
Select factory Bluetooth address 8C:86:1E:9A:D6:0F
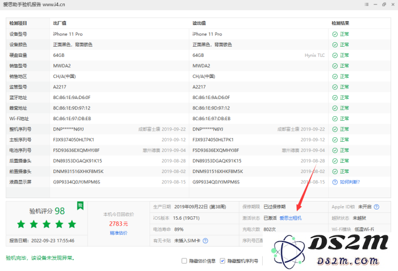72,97
